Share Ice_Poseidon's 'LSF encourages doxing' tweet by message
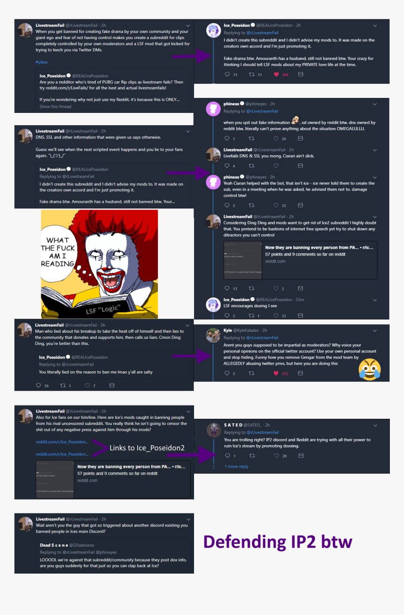The height and width of the screenshot is (615, 404). [x=301, y=315]
